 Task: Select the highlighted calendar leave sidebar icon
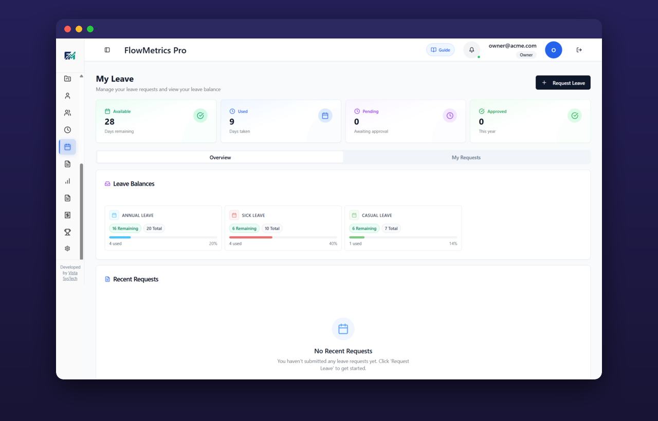[67, 147]
